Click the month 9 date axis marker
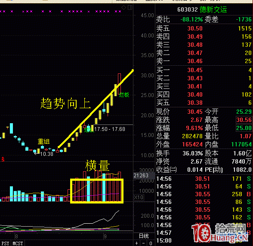The image size is (253, 246). click(105, 236)
